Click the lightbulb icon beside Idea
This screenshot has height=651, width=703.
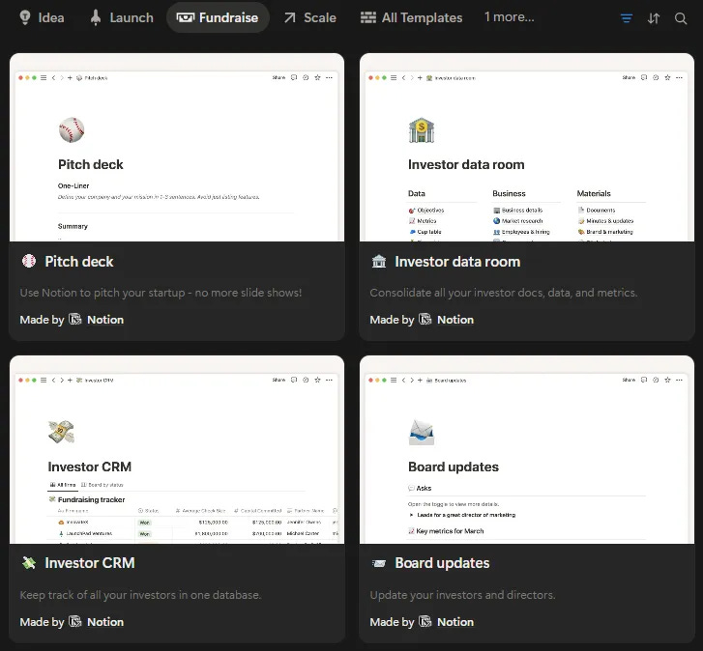point(25,17)
